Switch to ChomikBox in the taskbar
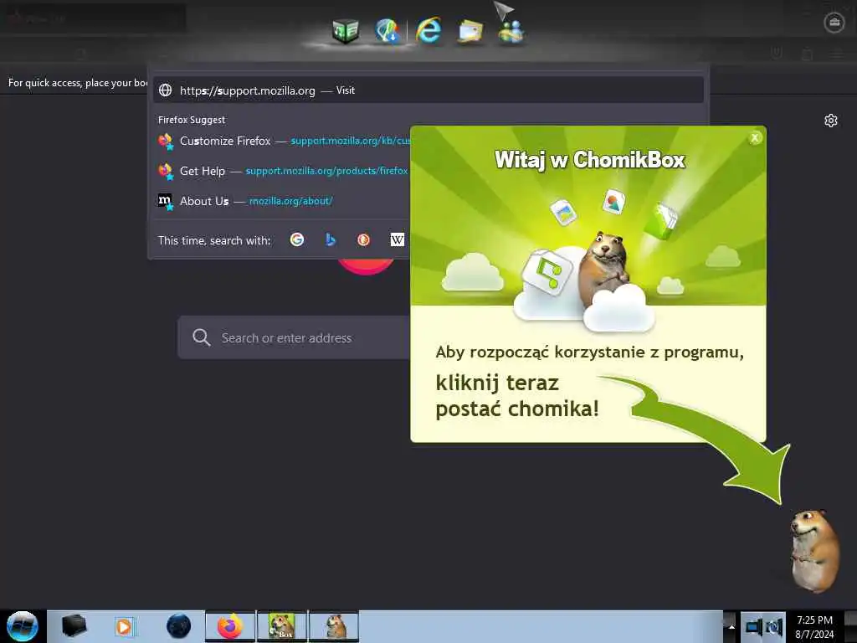The height and width of the screenshot is (643, 857). (x=282, y=626)
